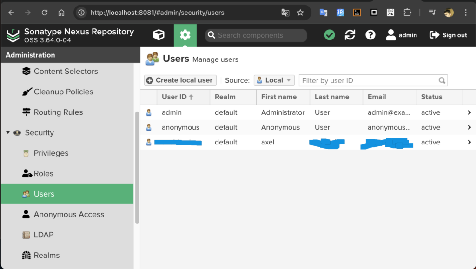
Task: Click the browser home icon
Action: (x=61, y=13)
